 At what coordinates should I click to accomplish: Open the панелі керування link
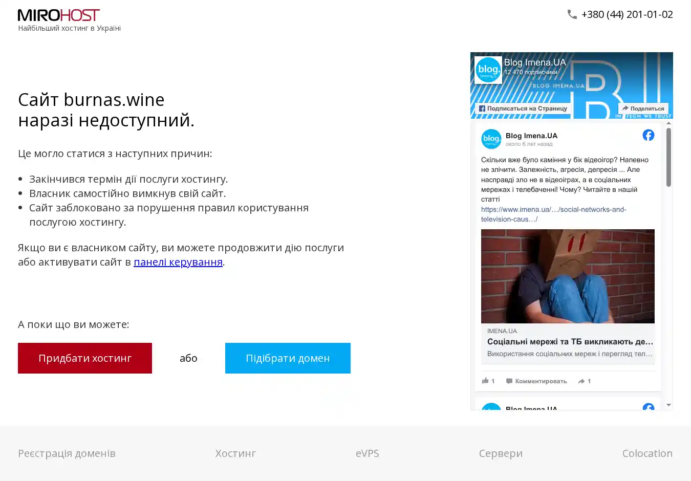[178, 262]
